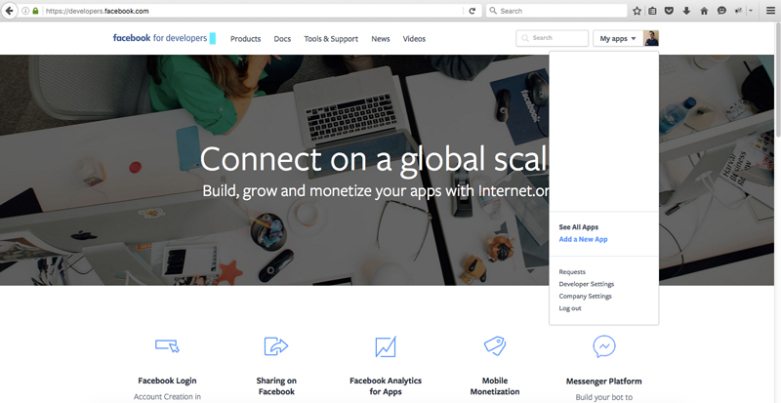This screenshot has width=781, height=403.
Task: Open the Products navigation menu
Action: [x=246, y=39]
